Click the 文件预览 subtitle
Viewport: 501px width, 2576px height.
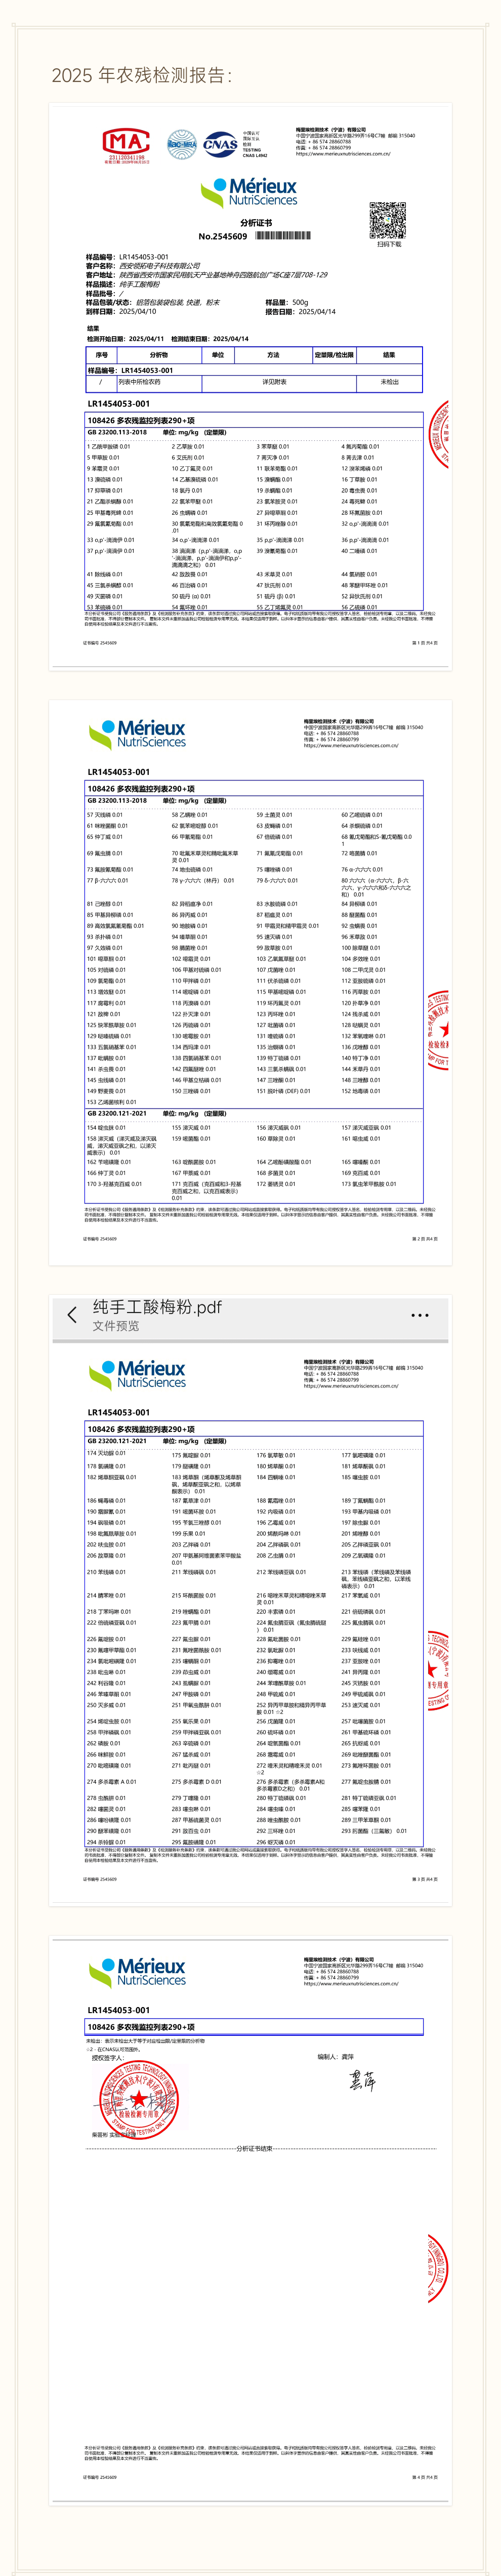coord(116,1326)
